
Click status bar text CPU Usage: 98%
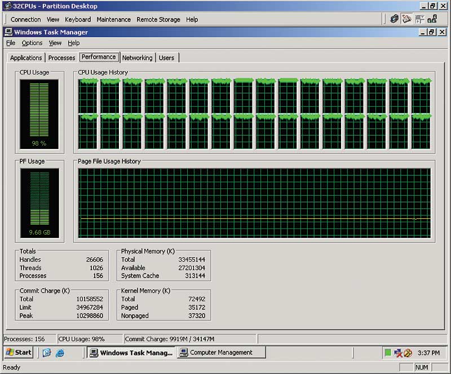[81, 339]
